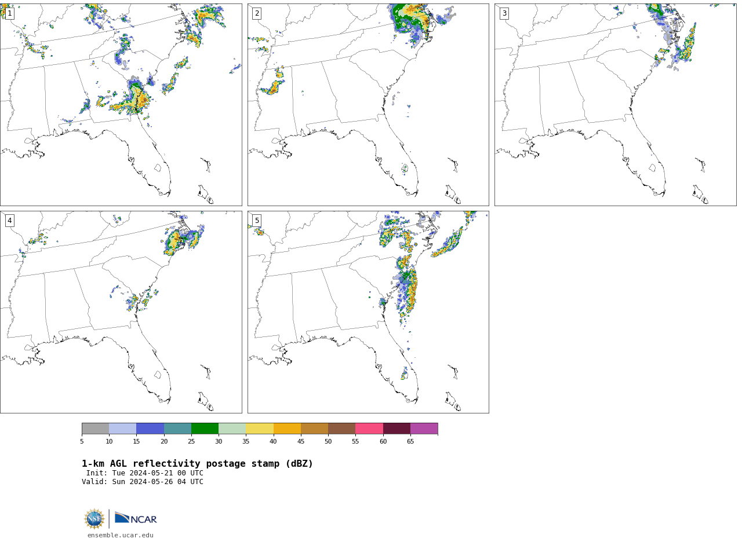
Task: Click the plot title '1-km AGL reflectivity postage stamp'
Action: point(197,464)
